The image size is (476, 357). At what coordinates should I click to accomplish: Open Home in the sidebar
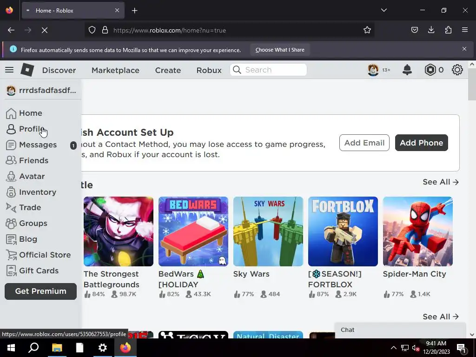tap(24, 113)
